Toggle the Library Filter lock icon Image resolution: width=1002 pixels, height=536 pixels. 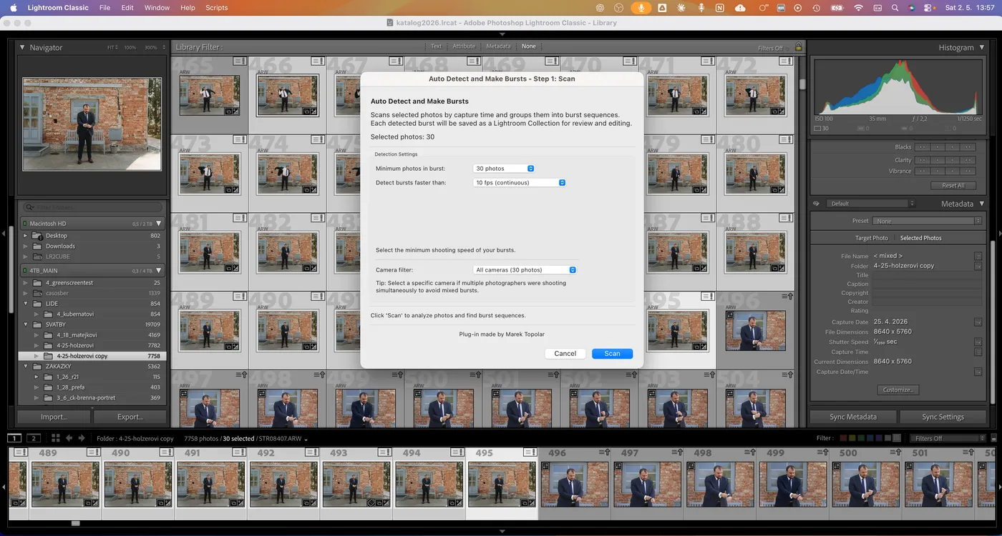[799, 47]
